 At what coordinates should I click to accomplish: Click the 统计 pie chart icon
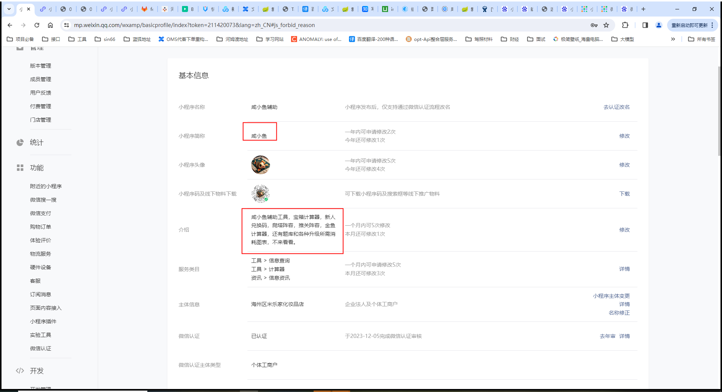pos(20,143)
